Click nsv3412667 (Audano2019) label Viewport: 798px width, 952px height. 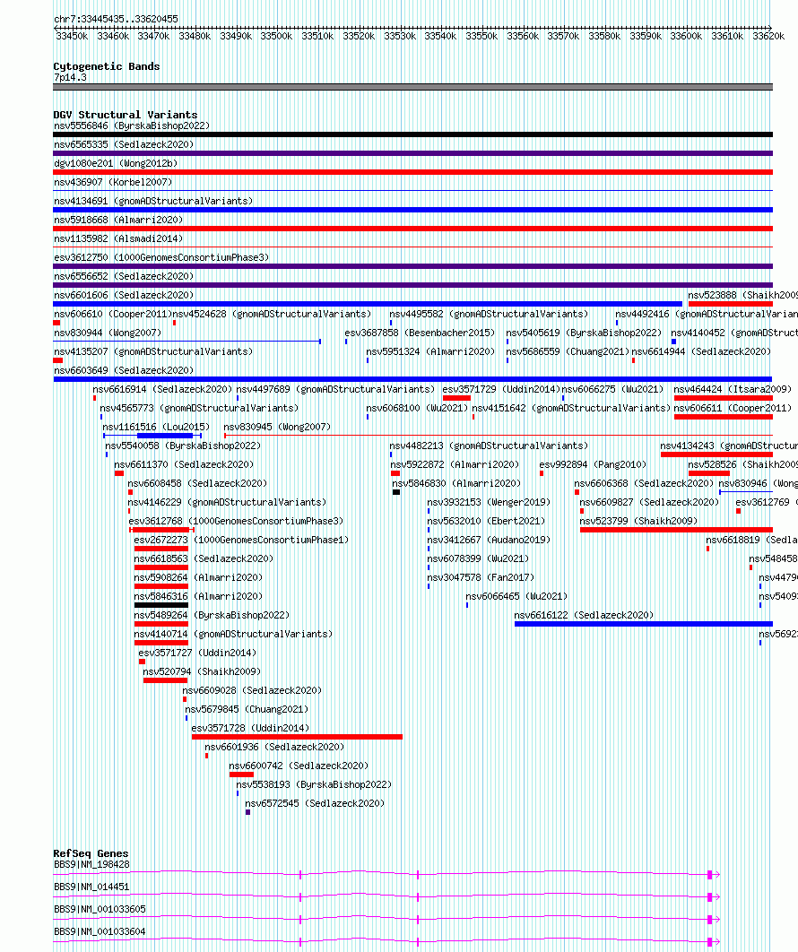[x=489, y=540]
